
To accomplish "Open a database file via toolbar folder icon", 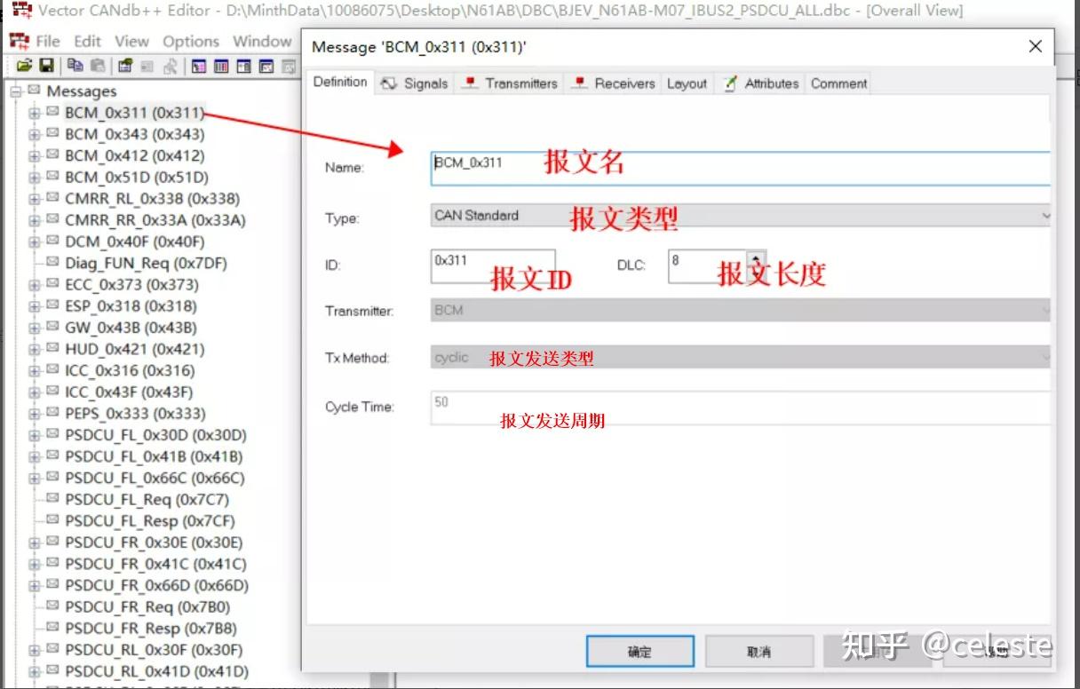I will [x=24, y=66].
